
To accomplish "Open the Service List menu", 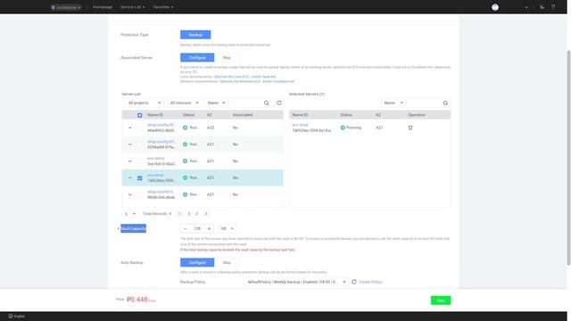I will click(x=133, y=7).
